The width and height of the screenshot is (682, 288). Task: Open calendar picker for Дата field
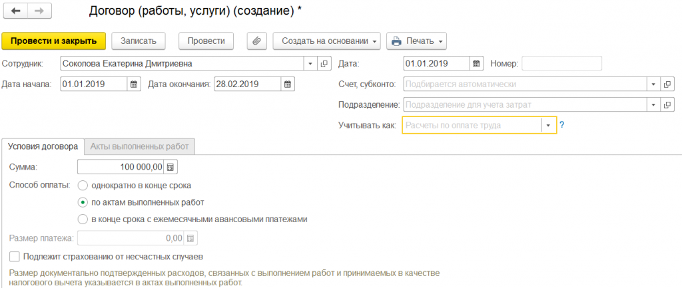point(476,64)
